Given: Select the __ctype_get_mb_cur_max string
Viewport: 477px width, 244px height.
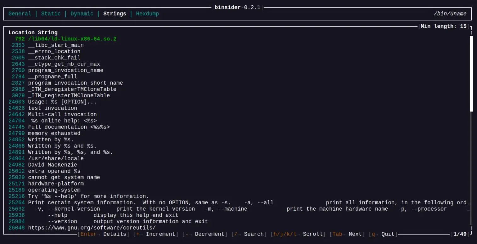Looking at the screenshot, I should [x=64, y=64].
